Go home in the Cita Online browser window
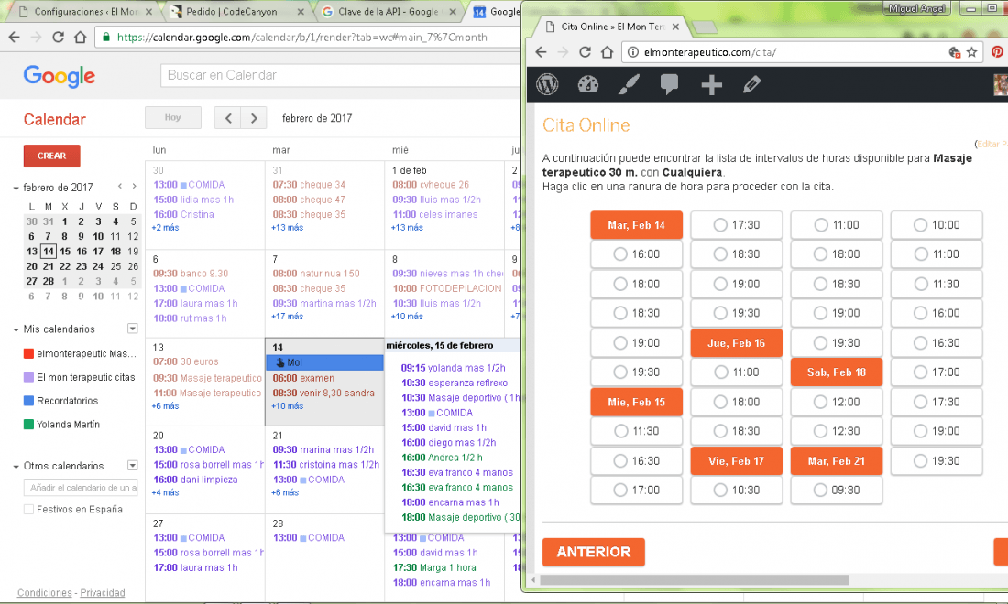The image size is (1008, 604). [x=607, y=52]
